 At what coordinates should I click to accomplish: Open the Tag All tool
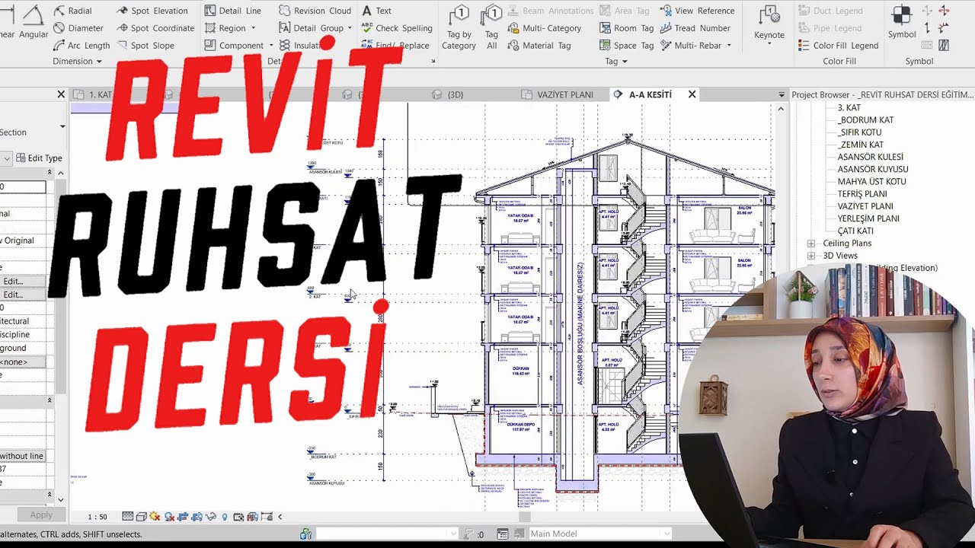(x=492, y=27)
